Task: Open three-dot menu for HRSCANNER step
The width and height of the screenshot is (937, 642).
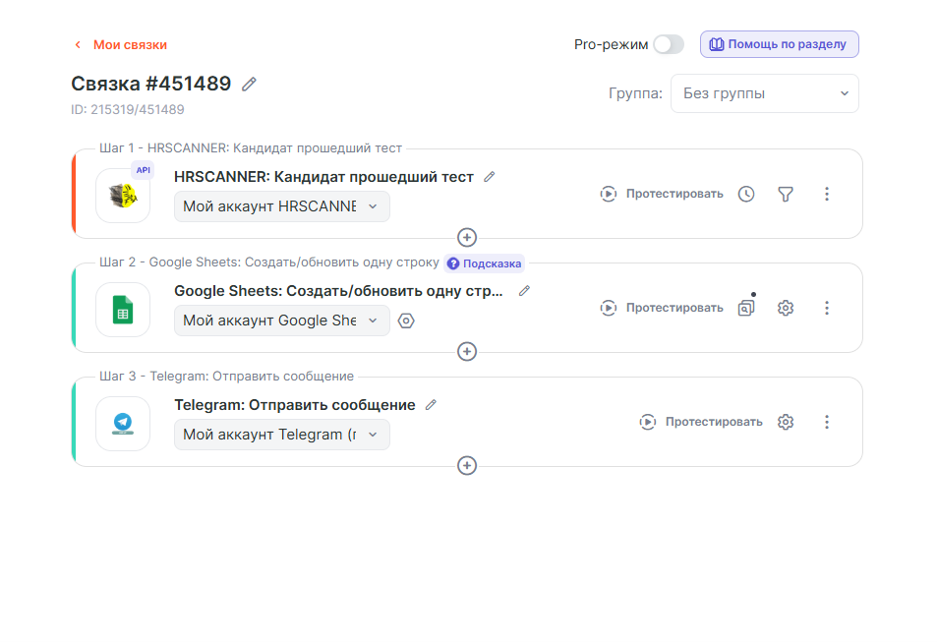Action: 826,195
